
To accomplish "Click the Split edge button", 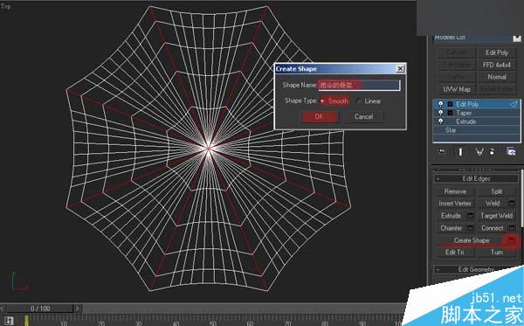I will click(497, 191).
